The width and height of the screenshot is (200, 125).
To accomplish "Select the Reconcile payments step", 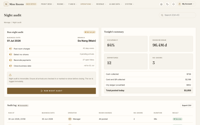I will (51, 60).
